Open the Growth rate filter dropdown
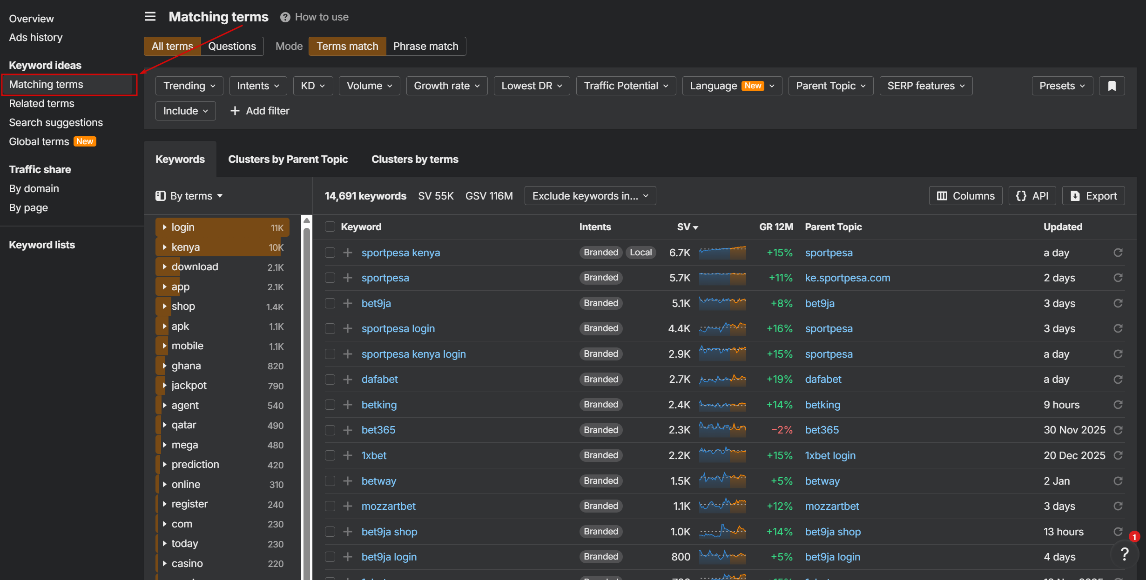The height and width of the screenshot is (580, 1146). coord(446,86)
